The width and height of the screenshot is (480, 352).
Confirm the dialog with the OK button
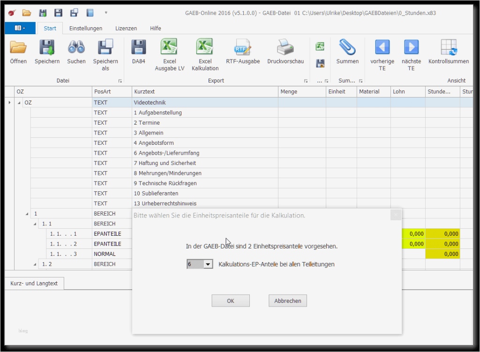(230, 300)
